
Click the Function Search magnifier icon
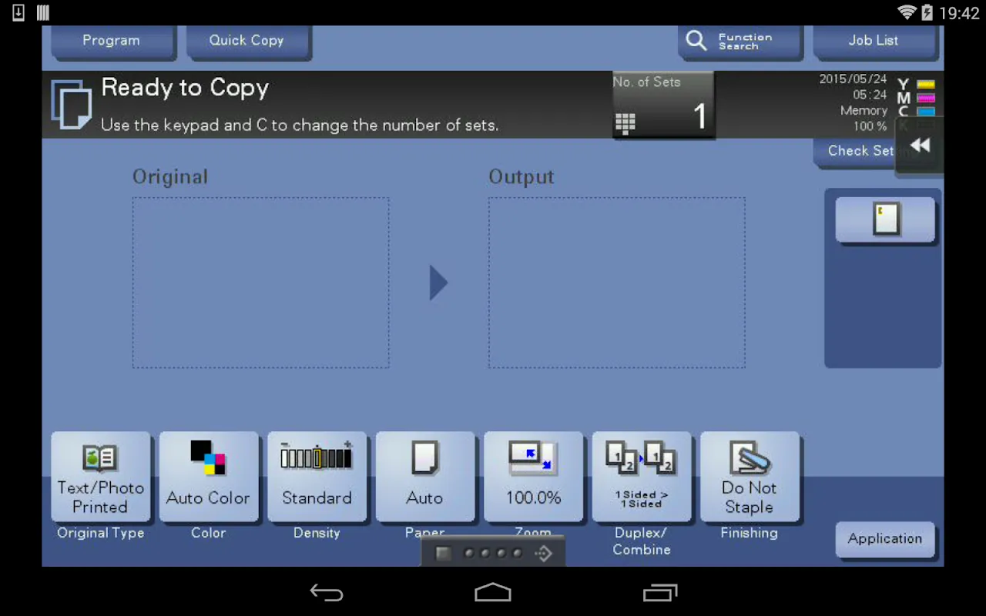[696, 40]
